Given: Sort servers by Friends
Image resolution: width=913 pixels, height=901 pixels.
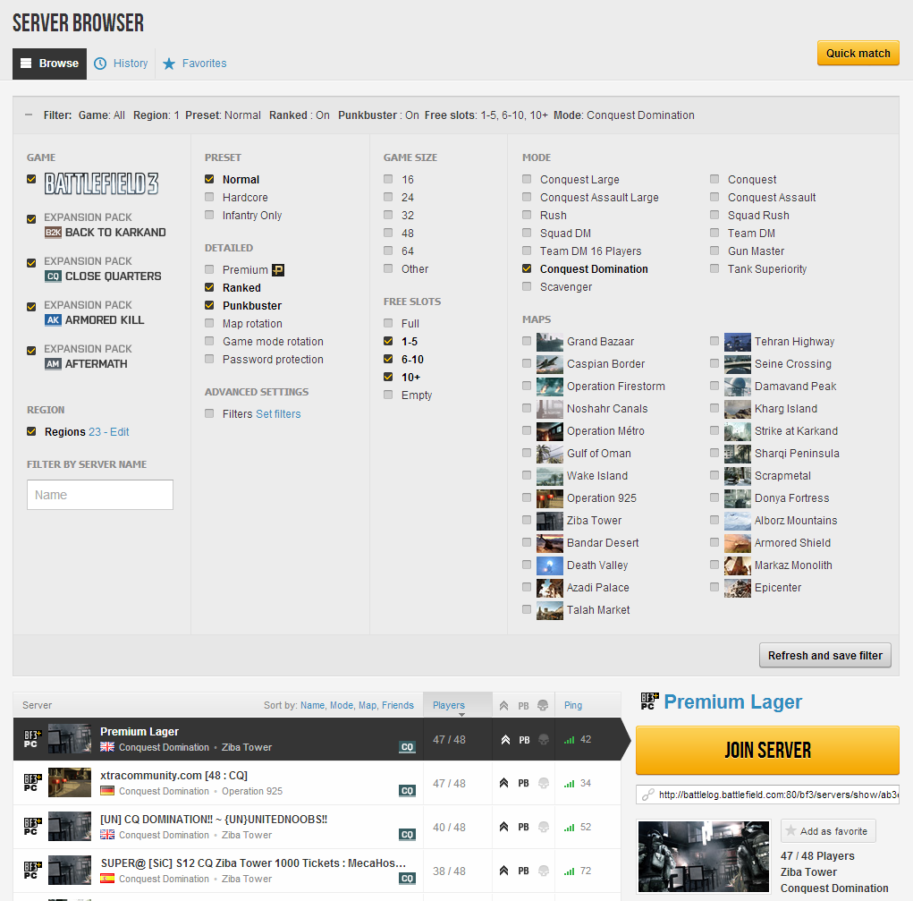Looking at the screenshot, I should tap(398, 705).
